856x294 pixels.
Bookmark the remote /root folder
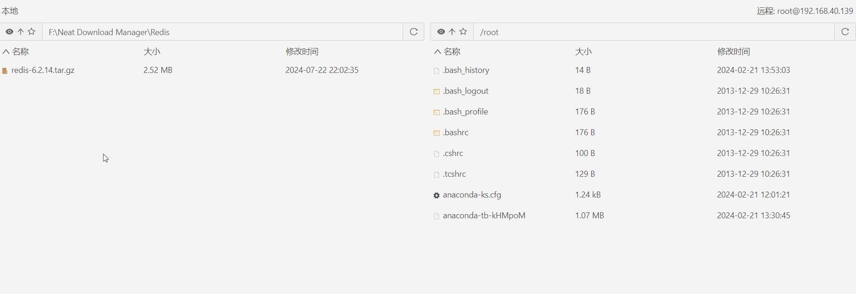(463, 32)
